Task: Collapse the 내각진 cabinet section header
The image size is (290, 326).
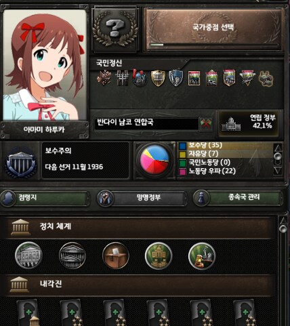Action: (140, 285)
